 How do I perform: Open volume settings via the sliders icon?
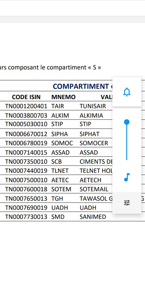pos(127,203)
